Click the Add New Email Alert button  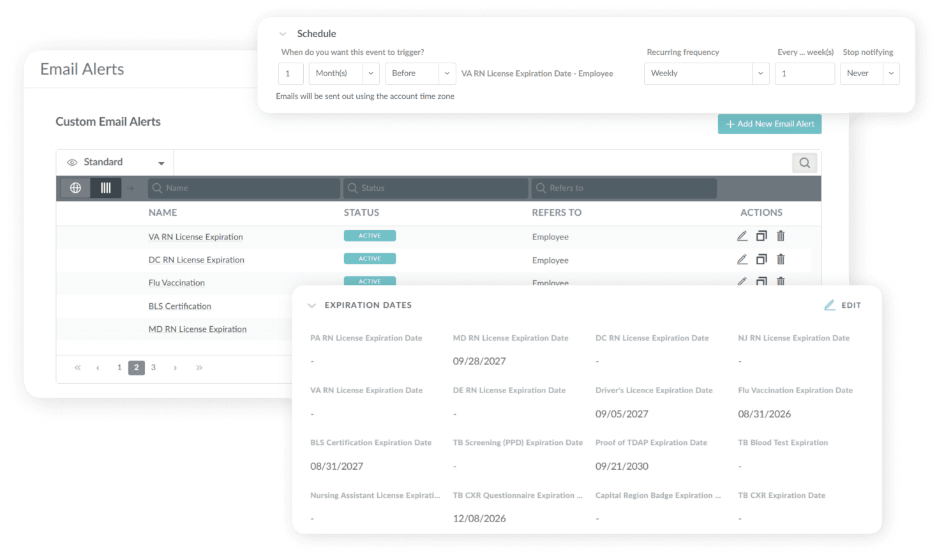[769, 124]
